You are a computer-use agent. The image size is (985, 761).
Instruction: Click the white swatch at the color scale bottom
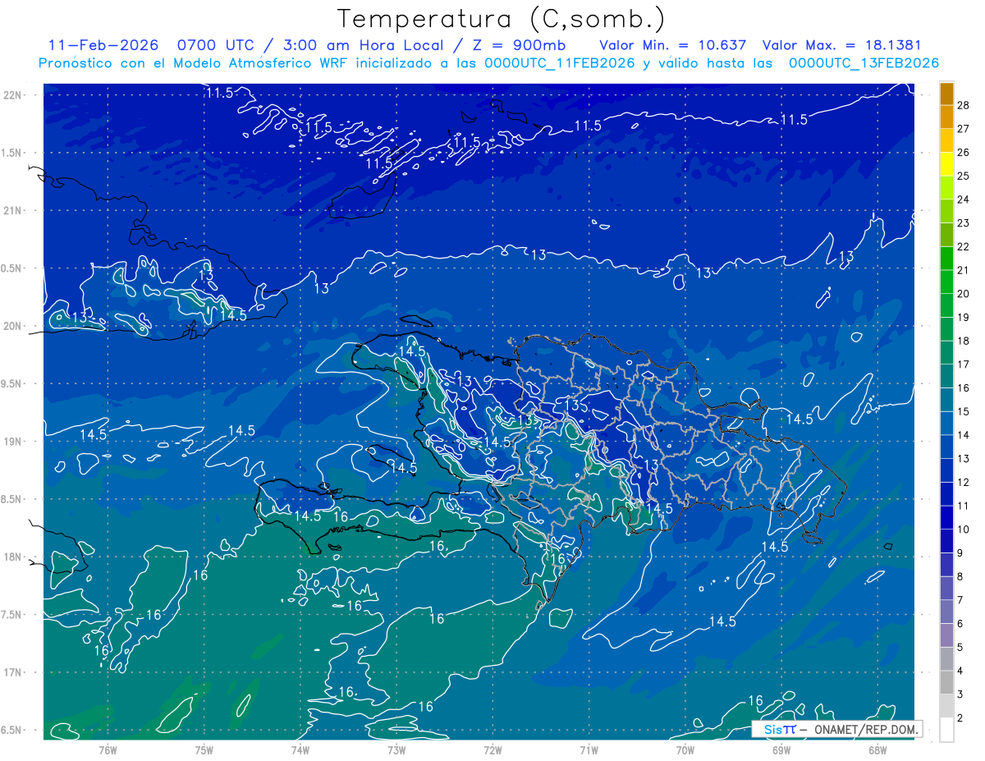click(x=946, y=730)
